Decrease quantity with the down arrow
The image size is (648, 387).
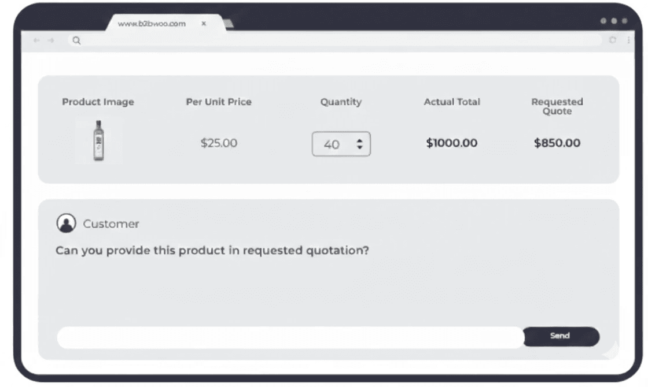359,148
